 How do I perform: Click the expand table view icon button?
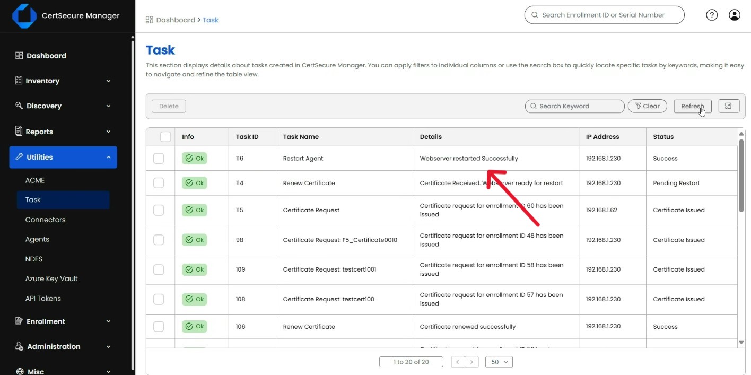(729, 106)
